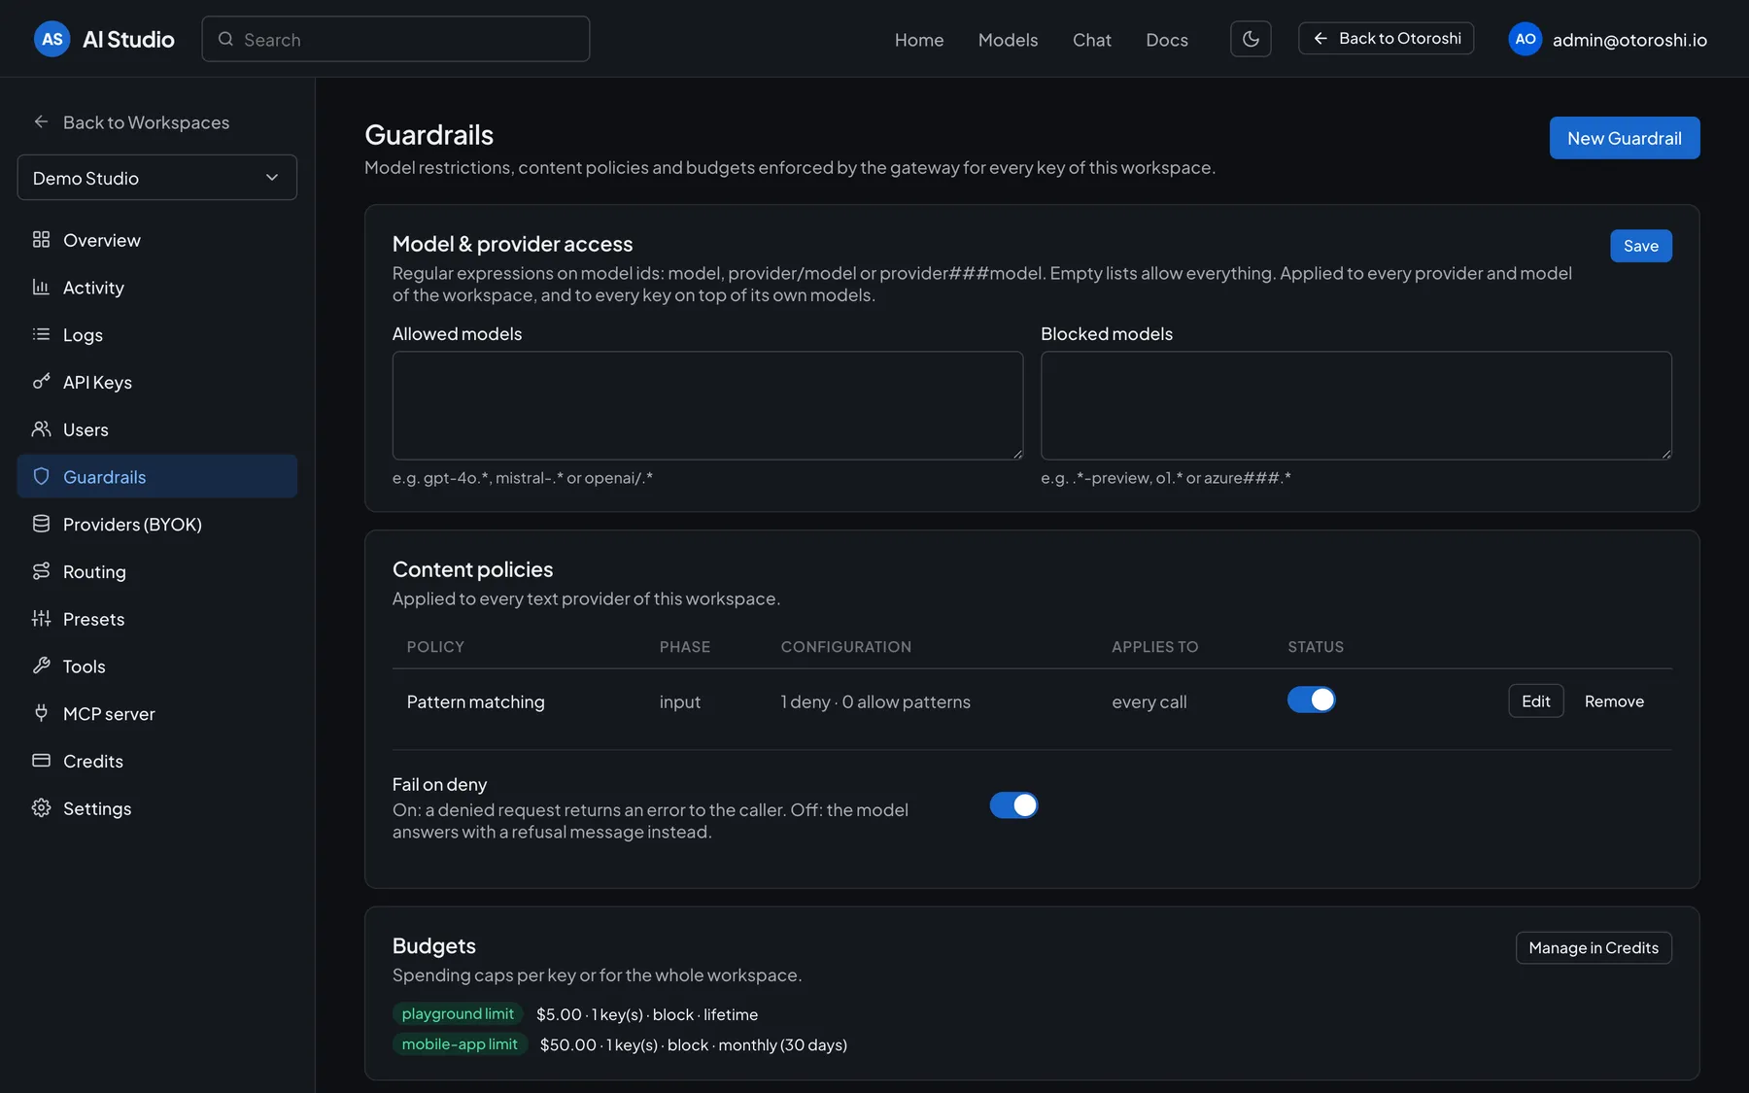
Task: Click the Users people icon
Action: [x=41, y=428]
